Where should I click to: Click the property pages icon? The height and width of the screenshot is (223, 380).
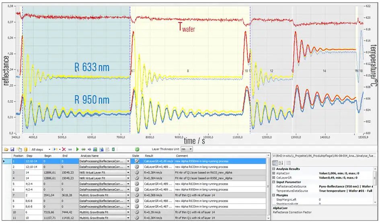288,163
